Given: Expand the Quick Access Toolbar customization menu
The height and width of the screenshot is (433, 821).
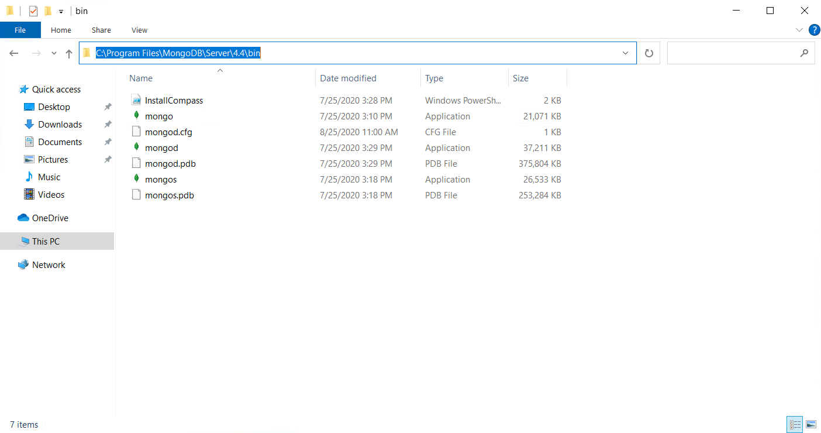Looking at the screenshot, I should coord(61,11).
